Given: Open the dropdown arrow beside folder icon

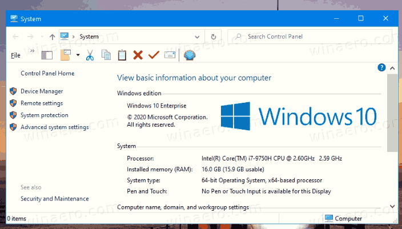Looking at the screenshot, I should (x=78, y=55).
